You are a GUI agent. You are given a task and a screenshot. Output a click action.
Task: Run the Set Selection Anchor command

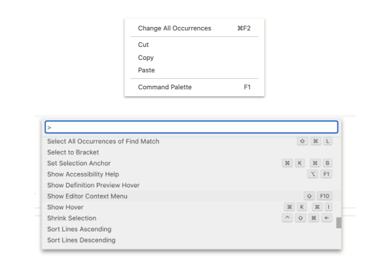tap(79, 163)
